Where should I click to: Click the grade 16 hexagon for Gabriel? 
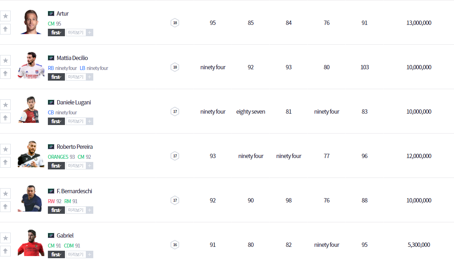pyautogui.click(x=175, y=245)
